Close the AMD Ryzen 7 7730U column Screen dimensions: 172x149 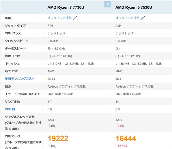pyautogui.click(x=108, y=4)
